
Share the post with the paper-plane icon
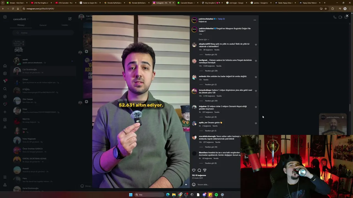point(205,170)
